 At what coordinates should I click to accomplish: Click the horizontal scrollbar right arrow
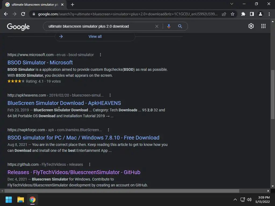268,191
